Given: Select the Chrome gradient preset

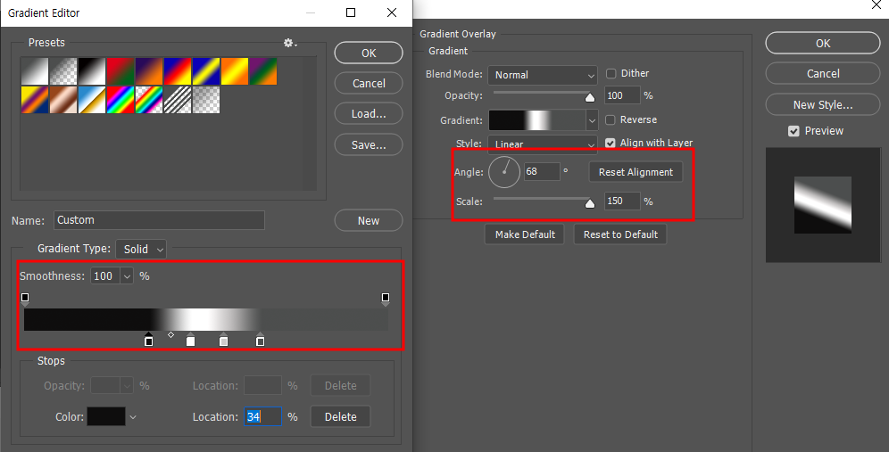Looking at the screenshot, I should [x=92, y=100].
